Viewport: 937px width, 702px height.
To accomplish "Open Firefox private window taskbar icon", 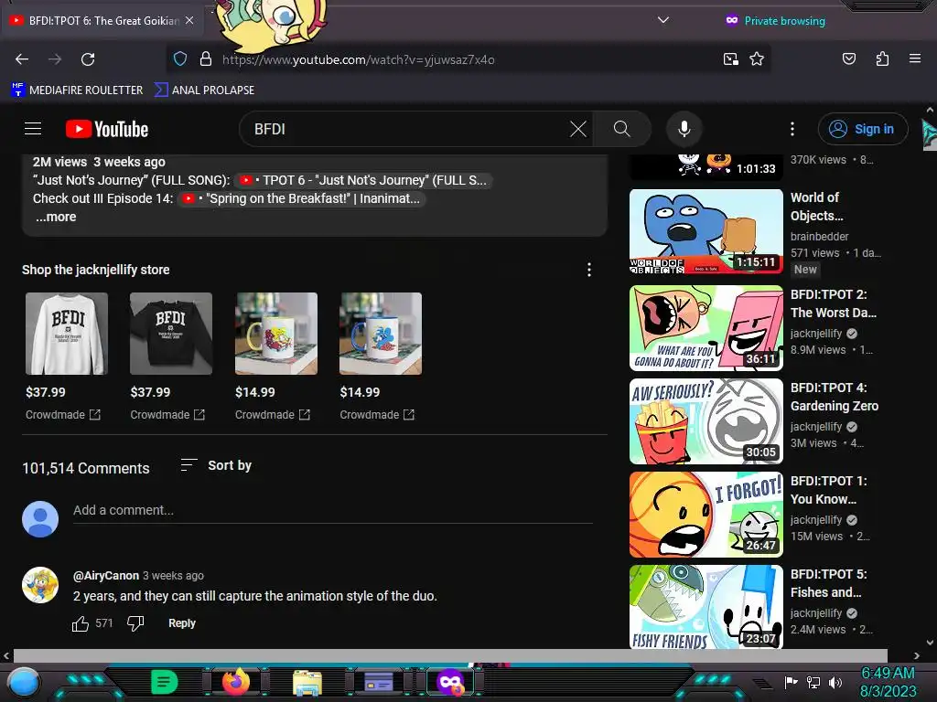I will [x=450, y=682].
